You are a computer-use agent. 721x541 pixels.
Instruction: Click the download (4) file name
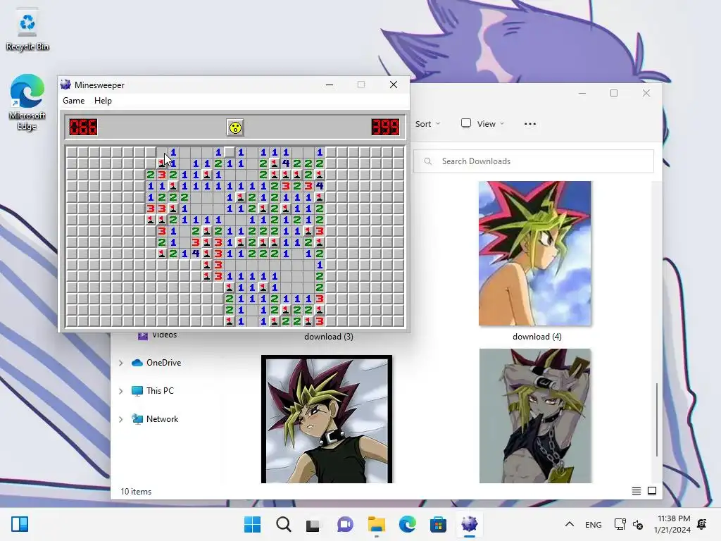click(537, 337)
